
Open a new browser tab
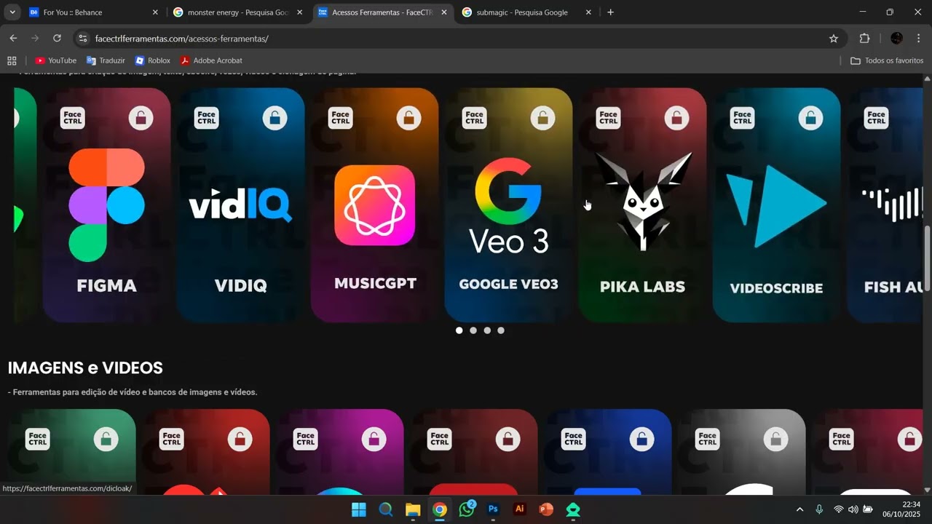coord(610,12)
